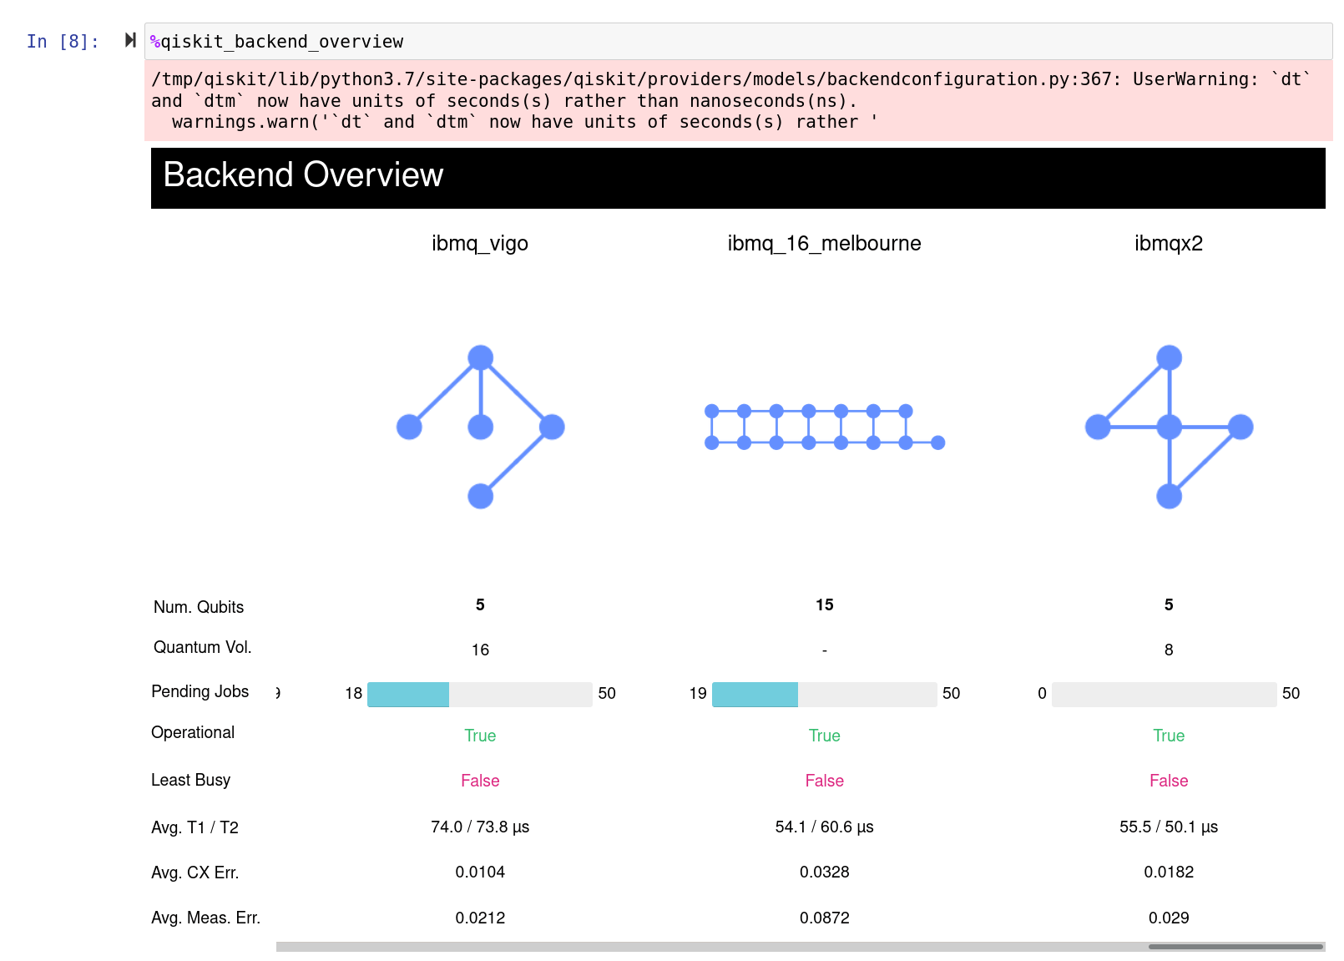This screenshot has width=1344, height=961.
Task: Click the Pending Jobs progress bar for ibmq_vigo
Action: coord(480,694)
